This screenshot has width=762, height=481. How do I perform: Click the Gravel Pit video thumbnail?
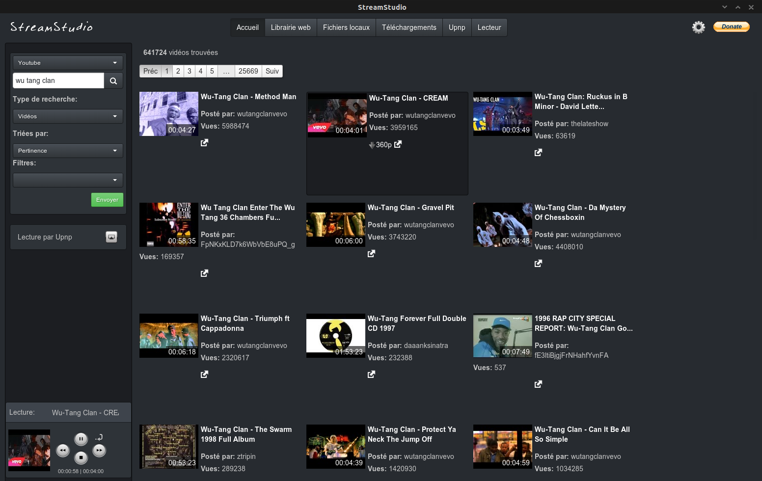point(335,225)
